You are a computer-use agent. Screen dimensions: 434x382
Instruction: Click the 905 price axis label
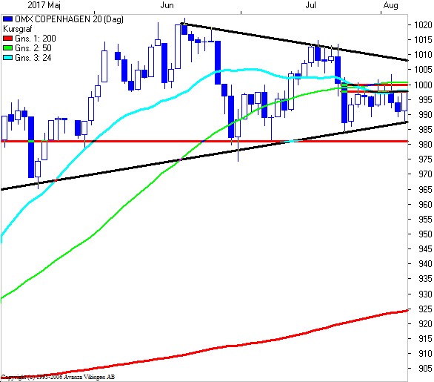click(425, 368)
